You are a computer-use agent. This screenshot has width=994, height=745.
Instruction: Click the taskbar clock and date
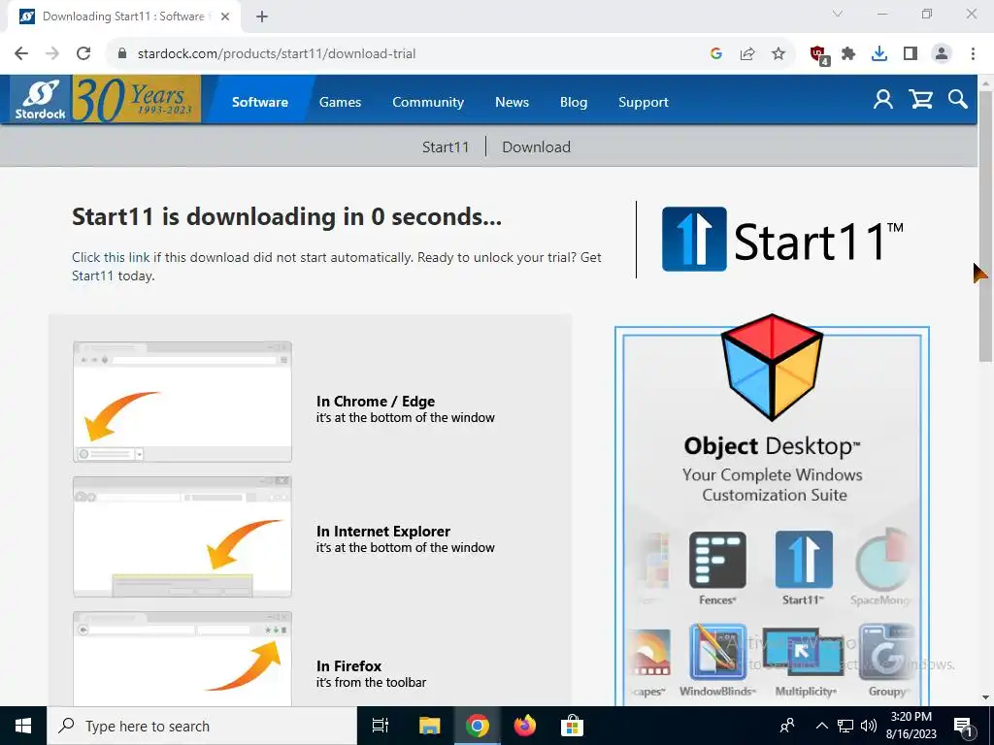click(x=911, y=726)
